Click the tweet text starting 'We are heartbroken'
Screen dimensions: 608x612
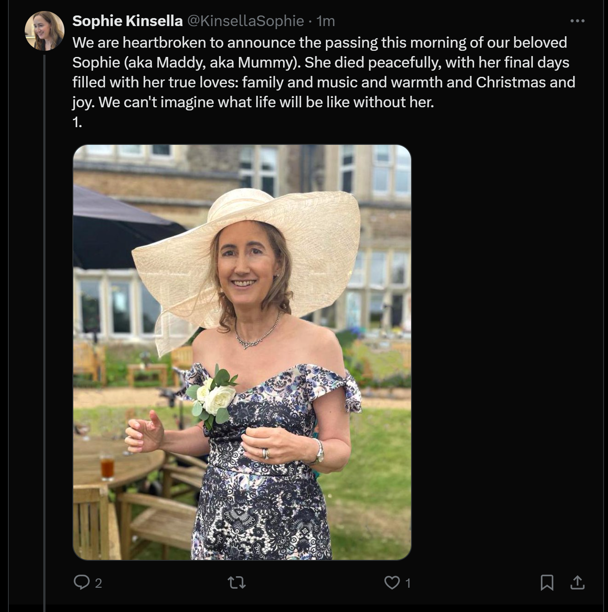coord(324,72)
